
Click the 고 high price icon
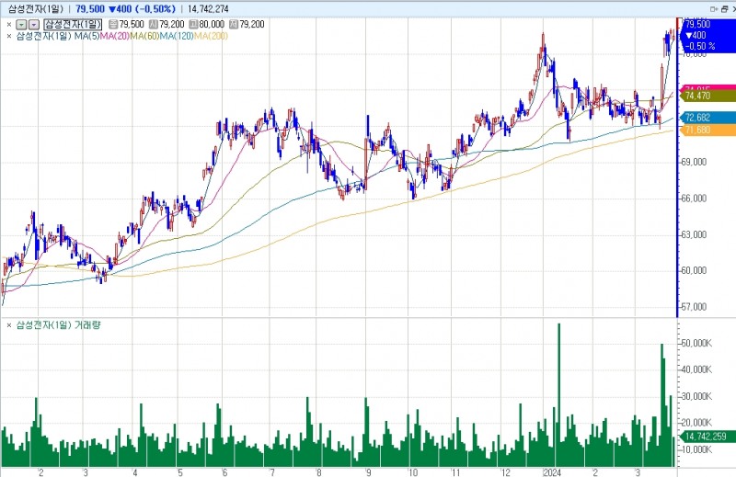coord(193,25)
